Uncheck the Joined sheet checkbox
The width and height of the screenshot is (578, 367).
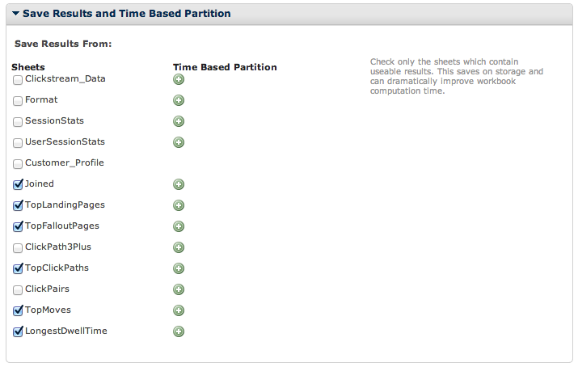pyautogui.click(x=17, y=184)
